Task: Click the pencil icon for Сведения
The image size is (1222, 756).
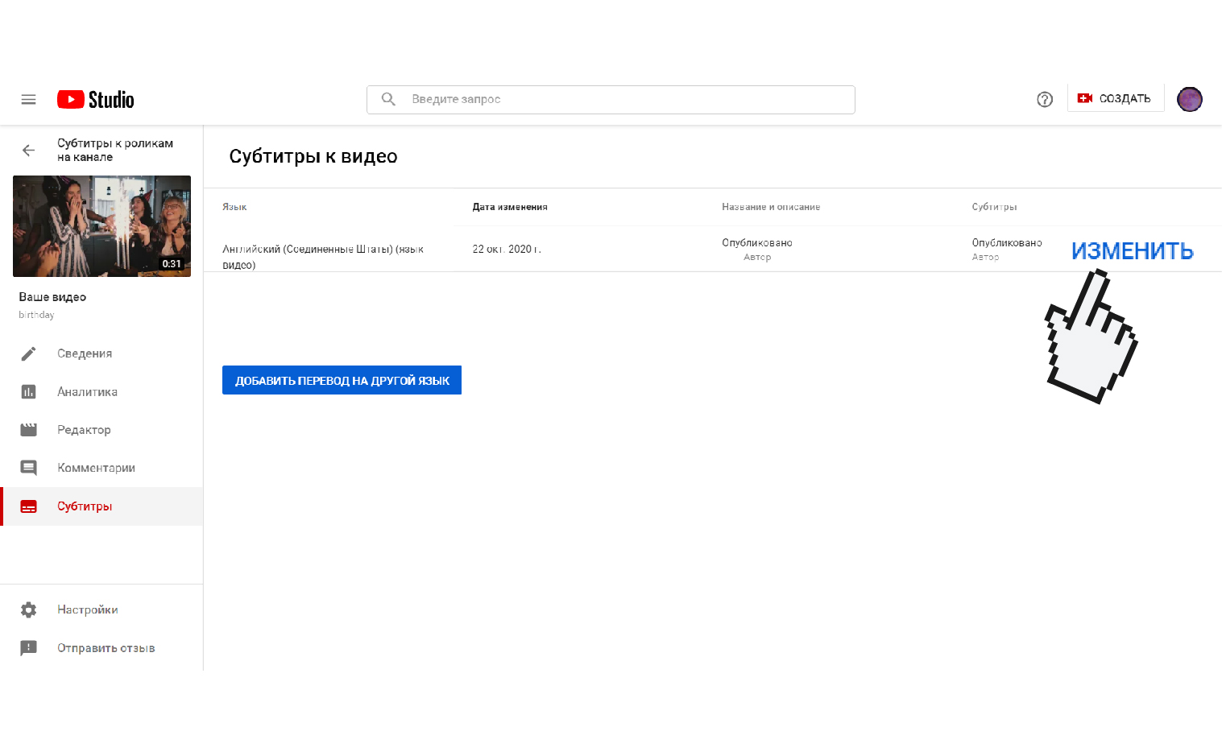Action: pyautogui.click(x=29, y=353)
